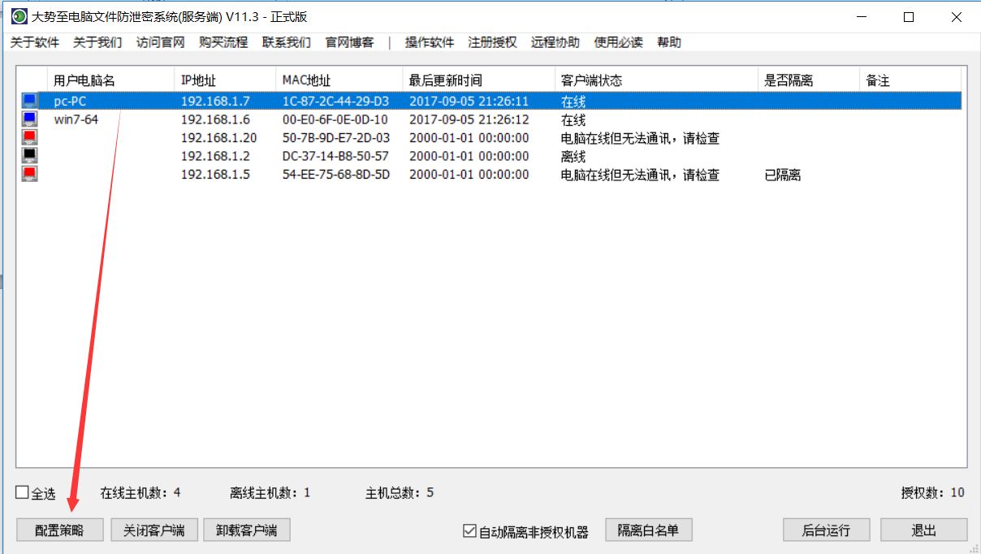Click the blue monitor icon for pc-PC
This screenshot has height=554, width=981.
point(29,102)
